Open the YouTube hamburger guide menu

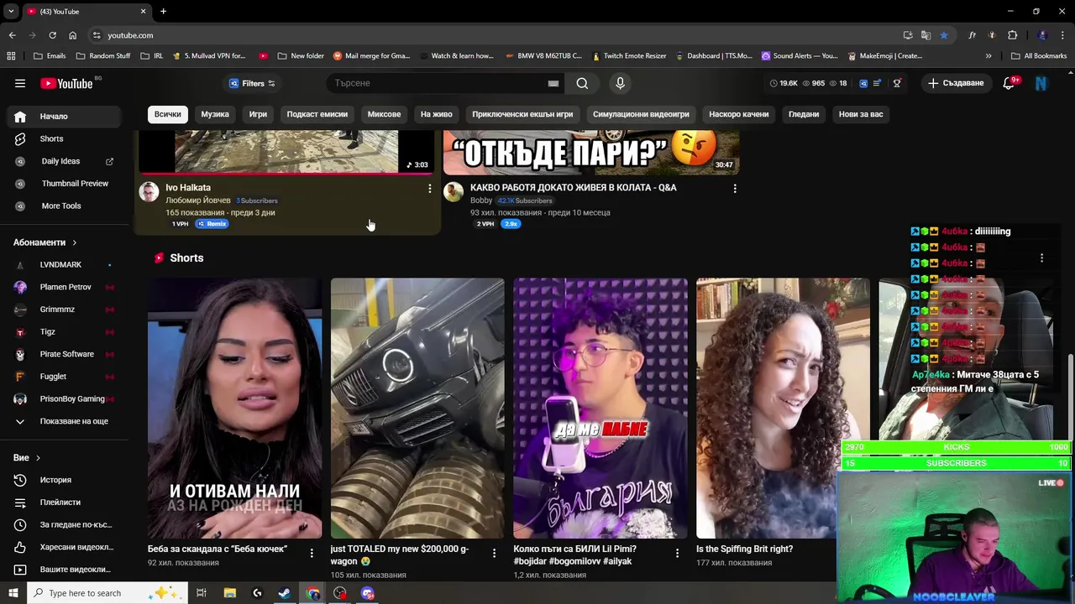coord(20,83)
